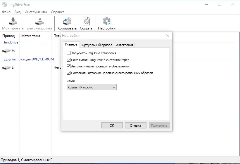Uncheck Сохранить историю недавно смонтированных образов
This screenshot has height=164, width=240.
click(x=68, y=73)
